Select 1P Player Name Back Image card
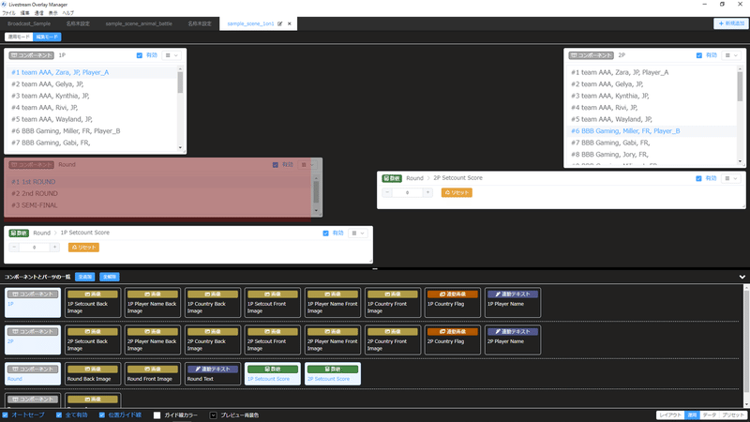The width and height of the screenshot is (750, 422). click(153, 302)
